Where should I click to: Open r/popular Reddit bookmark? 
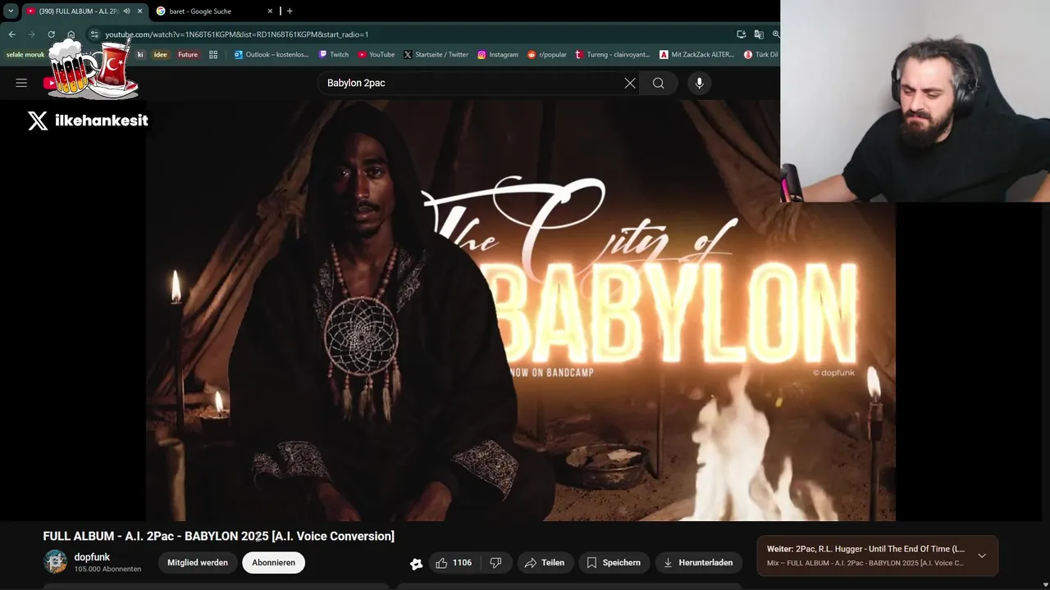click(x=547, y=55)
